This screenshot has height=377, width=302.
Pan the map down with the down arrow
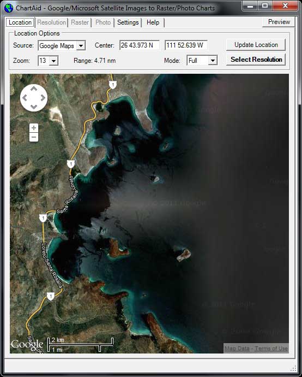34,107
